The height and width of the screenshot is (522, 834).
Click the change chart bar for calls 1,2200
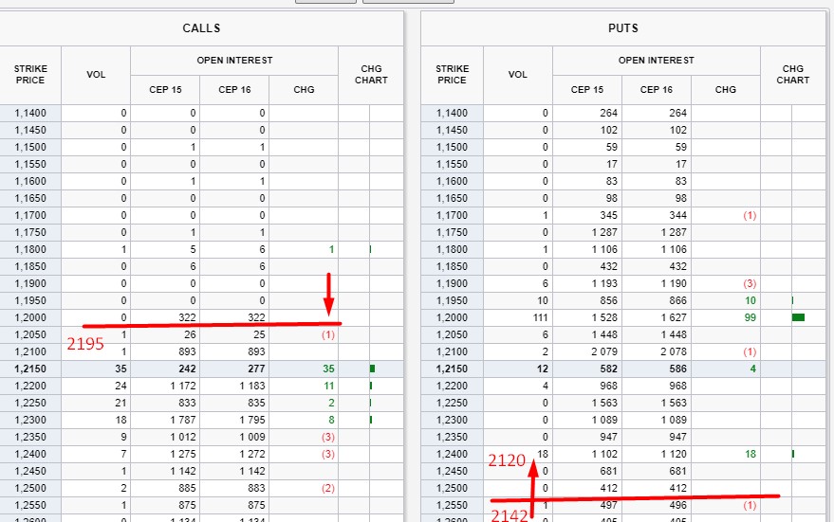click(371, 386)
